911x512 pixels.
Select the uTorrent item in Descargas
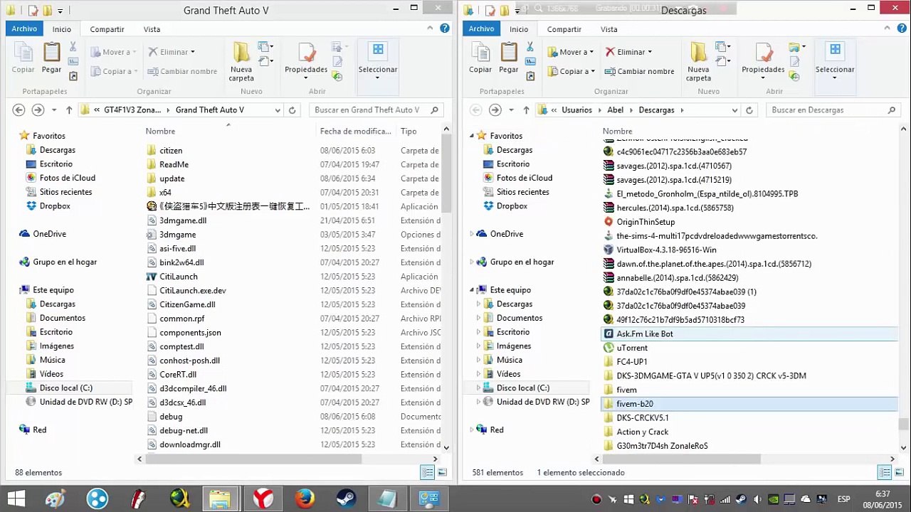632,348
